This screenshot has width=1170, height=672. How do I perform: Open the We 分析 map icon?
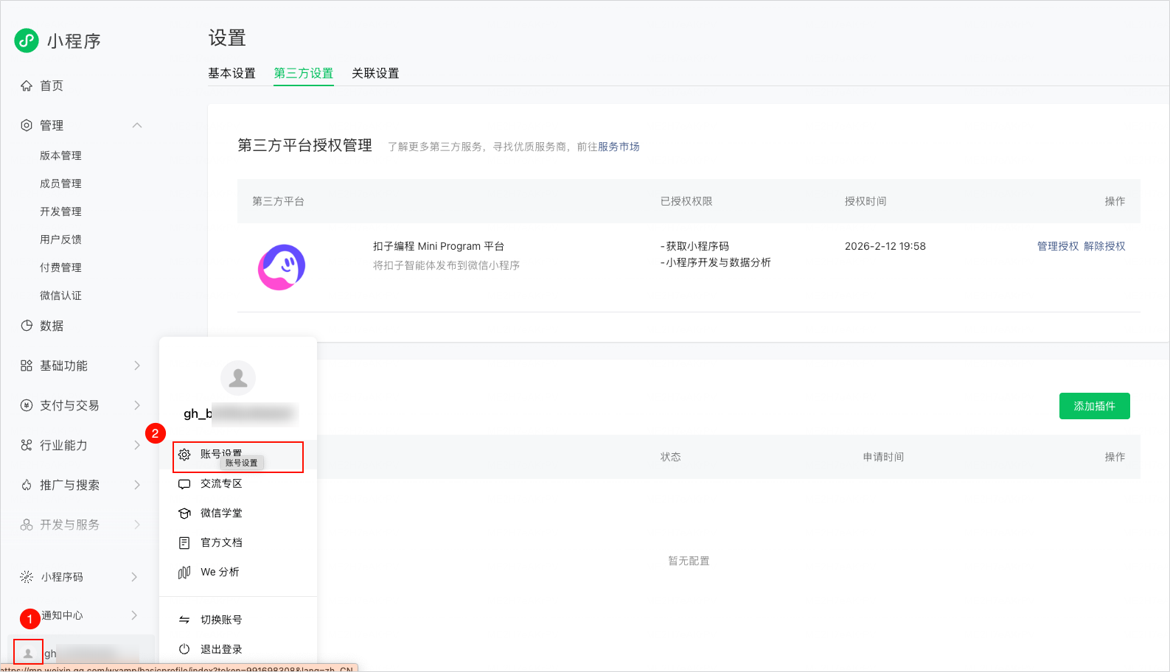pos(184,573)
